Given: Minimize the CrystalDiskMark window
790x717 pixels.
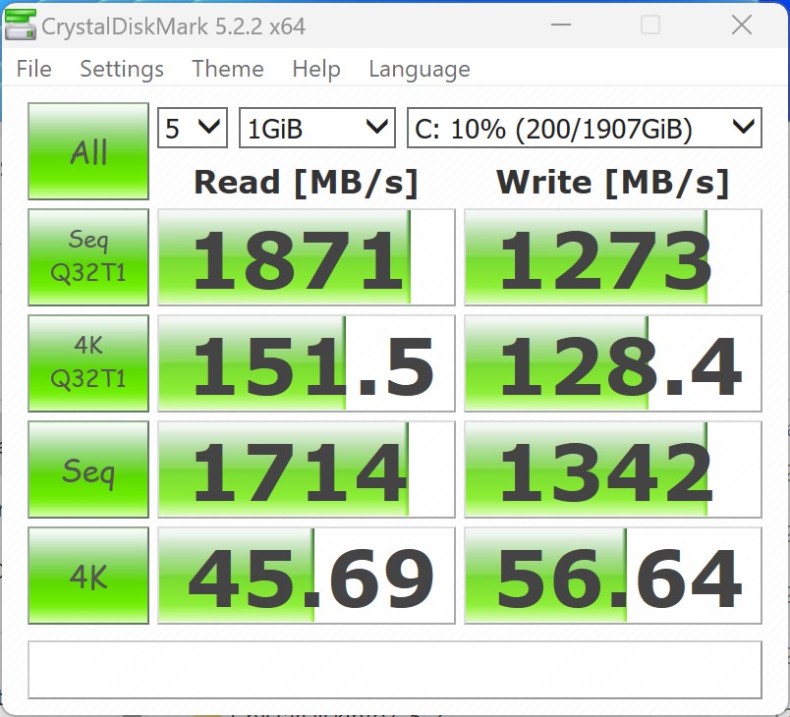Looking at the screenshot, I should 561,25.
